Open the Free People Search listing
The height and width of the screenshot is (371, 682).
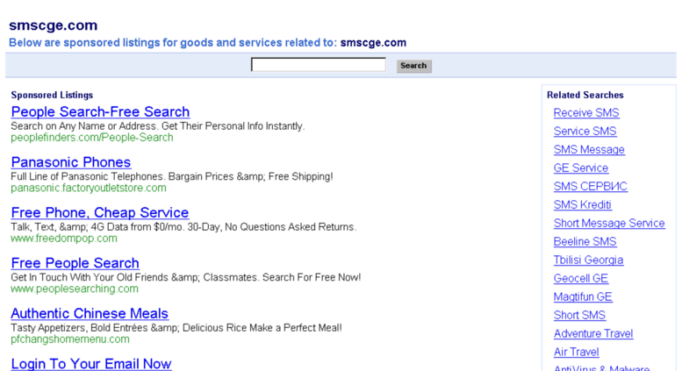[x=75, y=263]
